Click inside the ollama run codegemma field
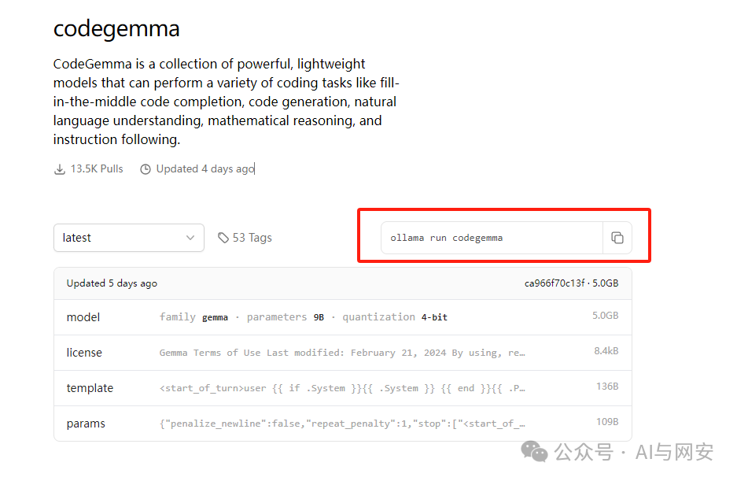 tap(492, 238)
